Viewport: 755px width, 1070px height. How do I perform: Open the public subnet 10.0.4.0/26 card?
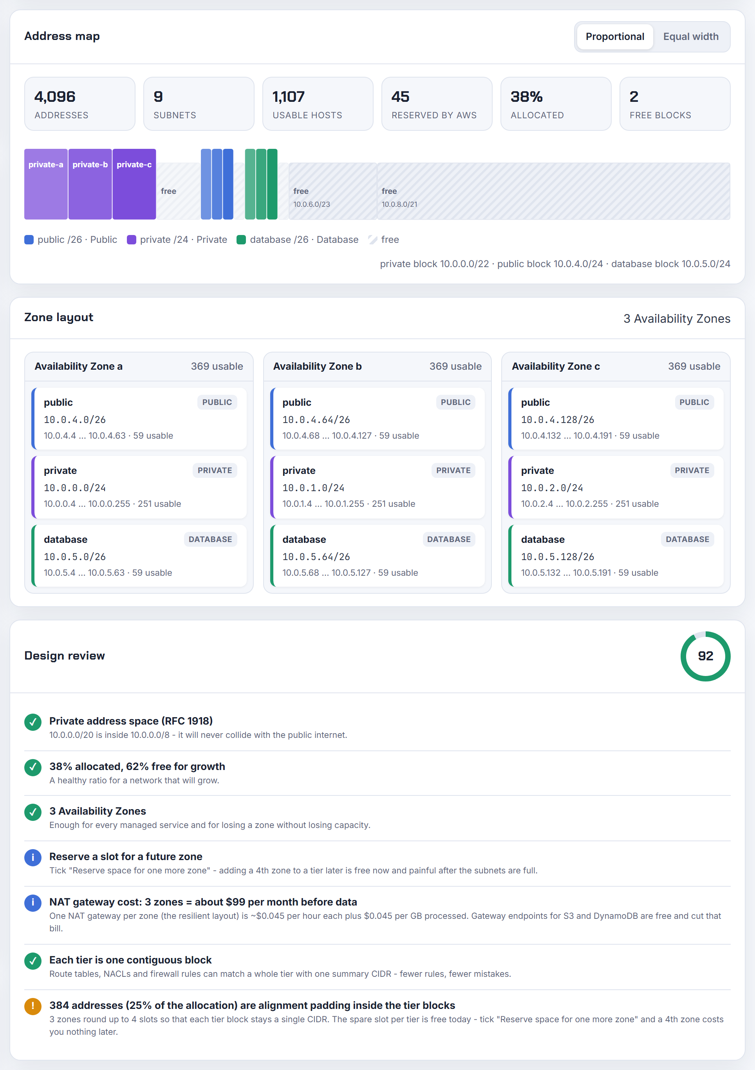click(x=139, y=419)
